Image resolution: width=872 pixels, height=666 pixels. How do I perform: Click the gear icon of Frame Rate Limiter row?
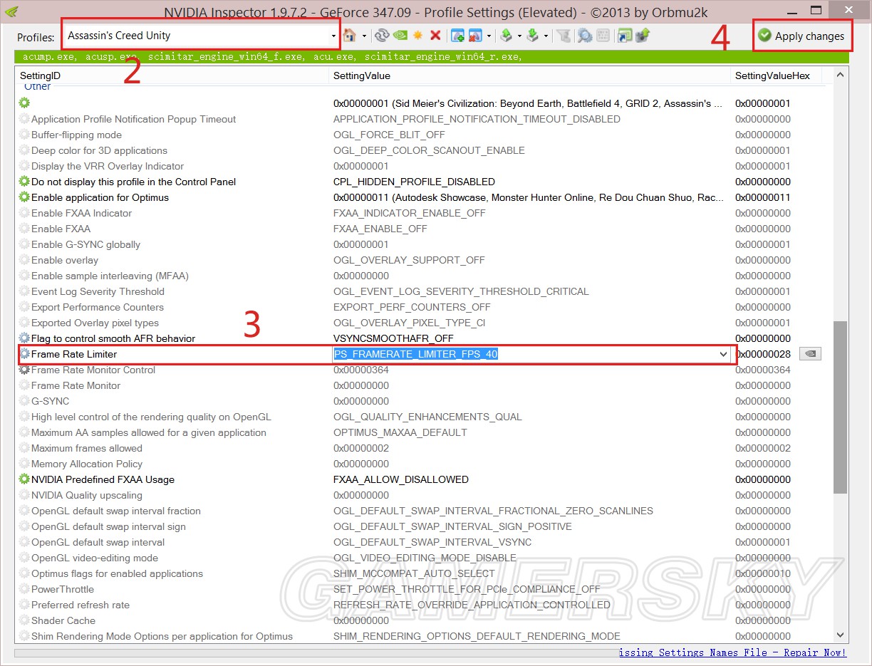point(24,354)
